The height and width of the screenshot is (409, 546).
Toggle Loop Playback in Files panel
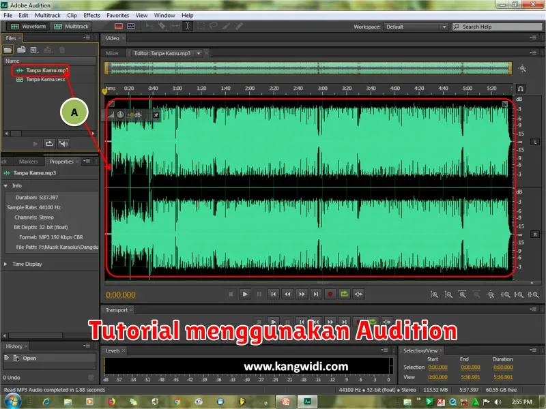click(49, 144)
